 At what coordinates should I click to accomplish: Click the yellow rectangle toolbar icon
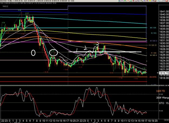tap(150, 1)
